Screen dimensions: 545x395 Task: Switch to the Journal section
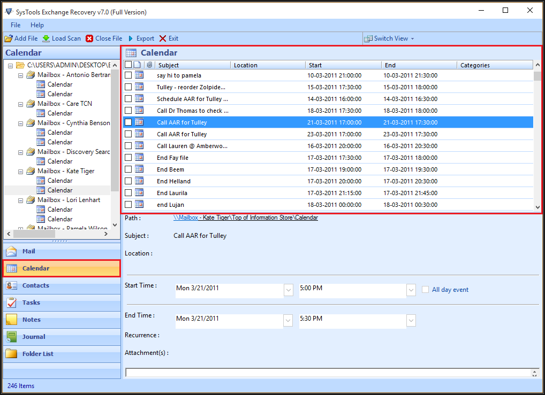coord(62,337)
